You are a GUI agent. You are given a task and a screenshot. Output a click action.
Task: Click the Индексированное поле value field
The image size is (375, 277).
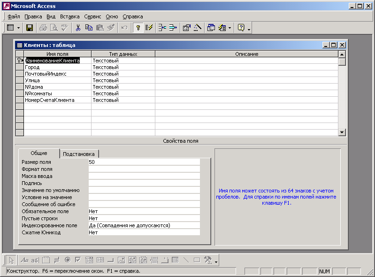[144, 225]
